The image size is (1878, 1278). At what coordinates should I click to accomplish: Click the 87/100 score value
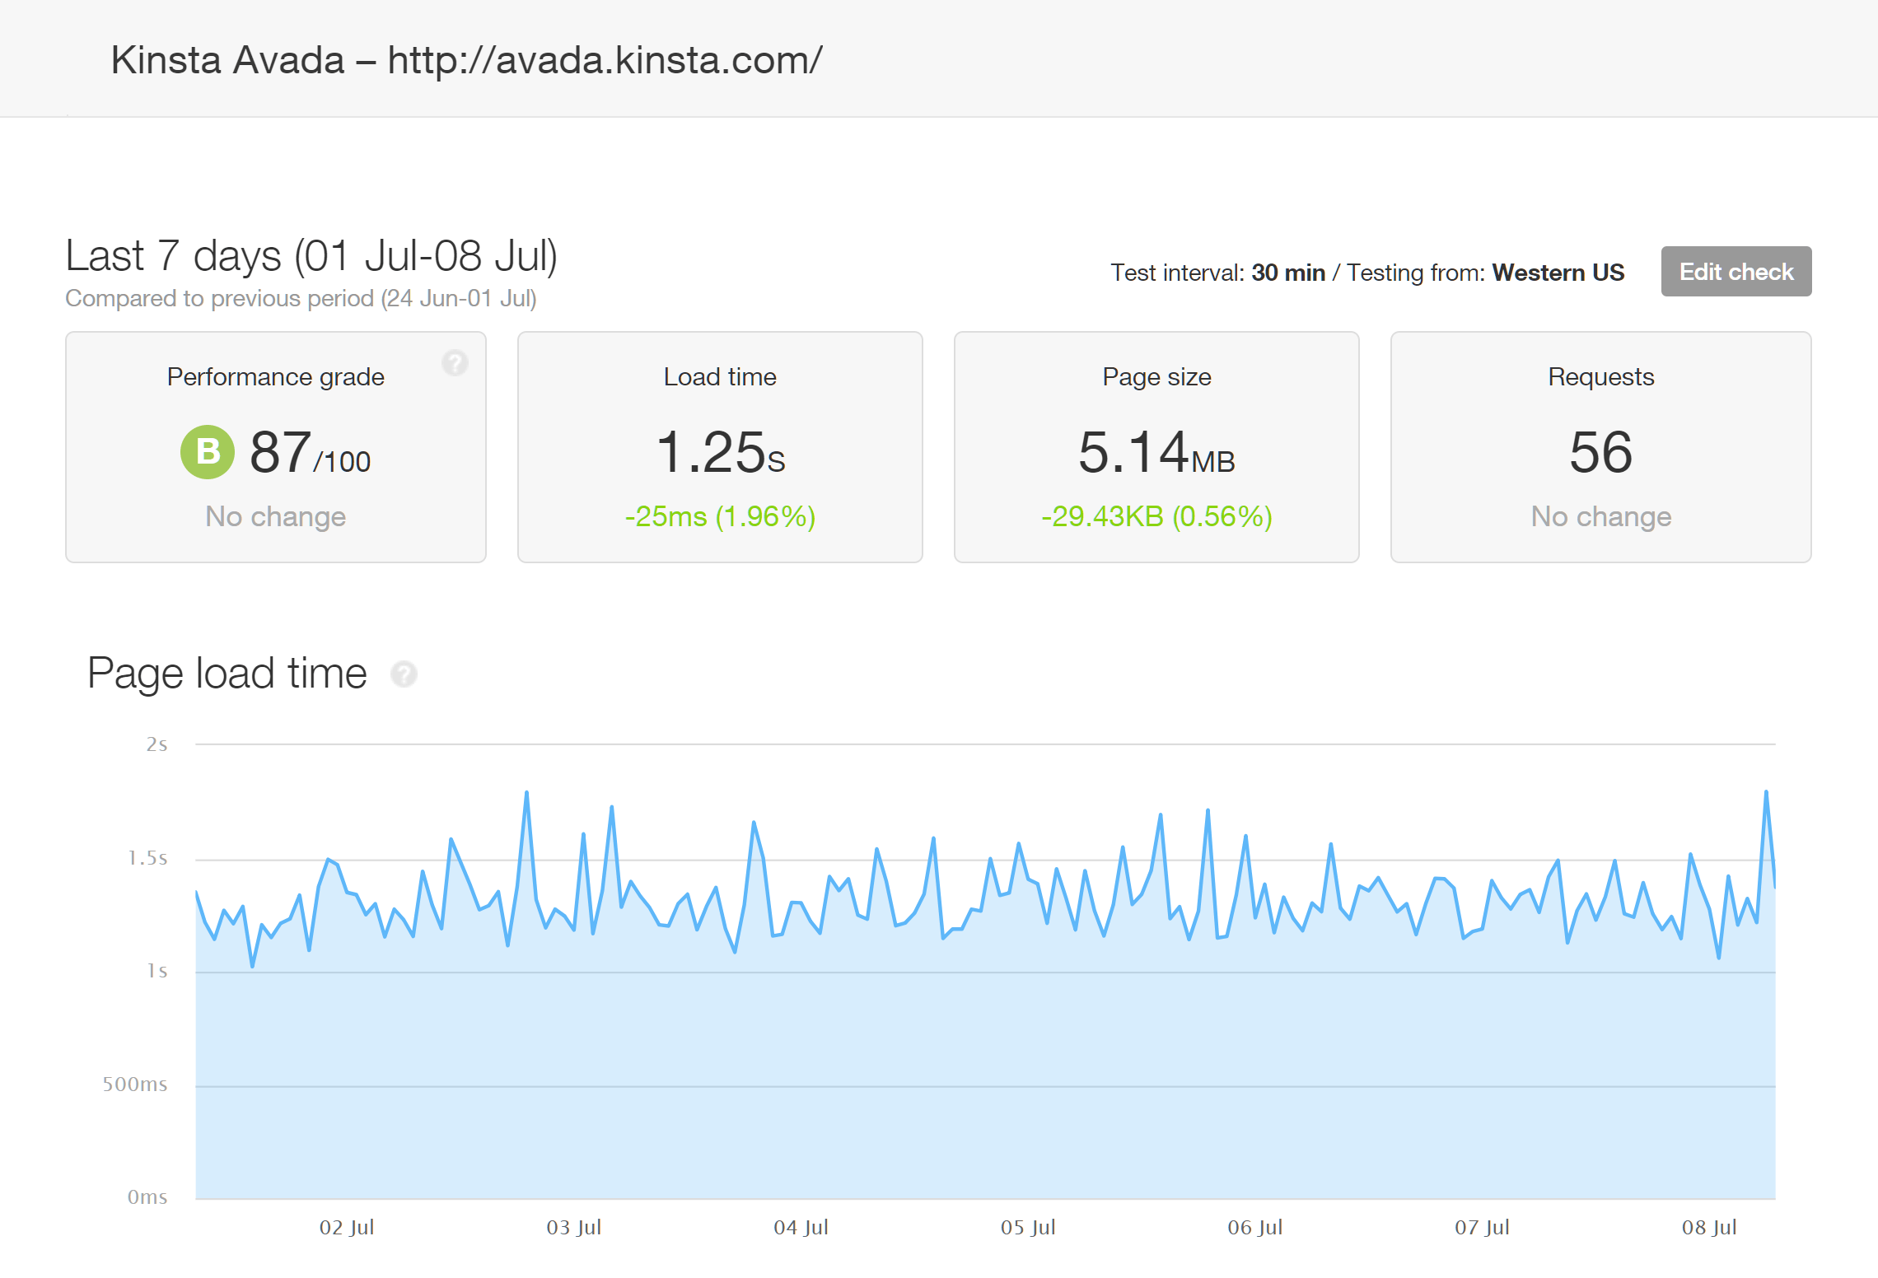[x=311, y=452]
